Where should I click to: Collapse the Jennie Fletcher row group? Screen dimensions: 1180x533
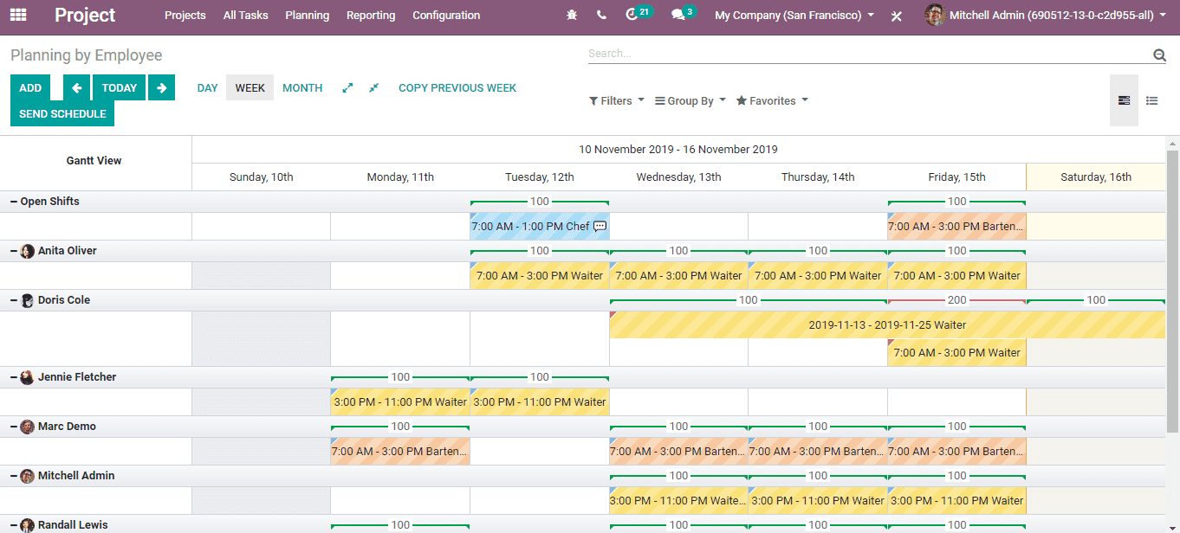point(14,377)
